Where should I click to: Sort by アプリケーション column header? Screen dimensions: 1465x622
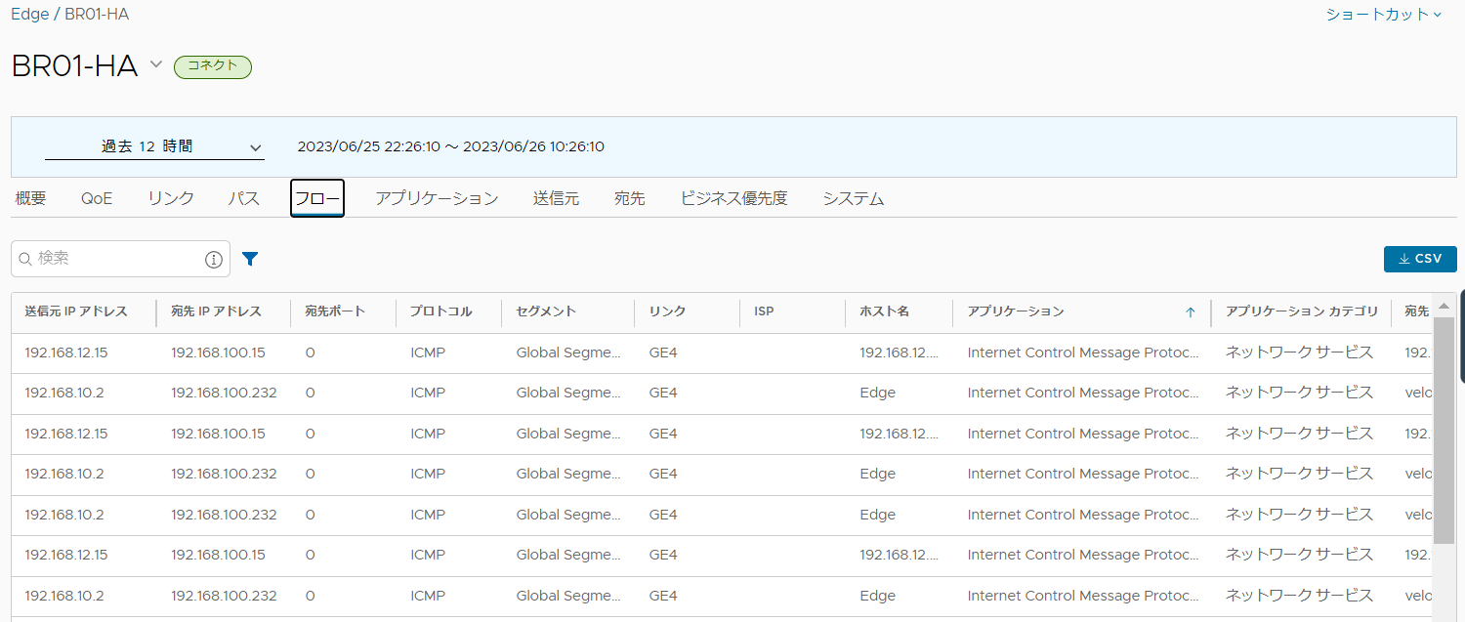click(1016, 311)
